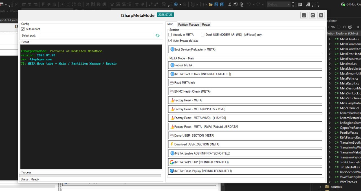Select MetaFeatures.cs in Solution Explorer

click(350, 59)
